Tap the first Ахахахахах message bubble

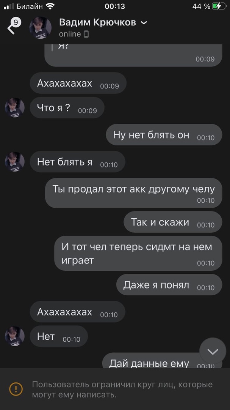click(x=78, y=83)
